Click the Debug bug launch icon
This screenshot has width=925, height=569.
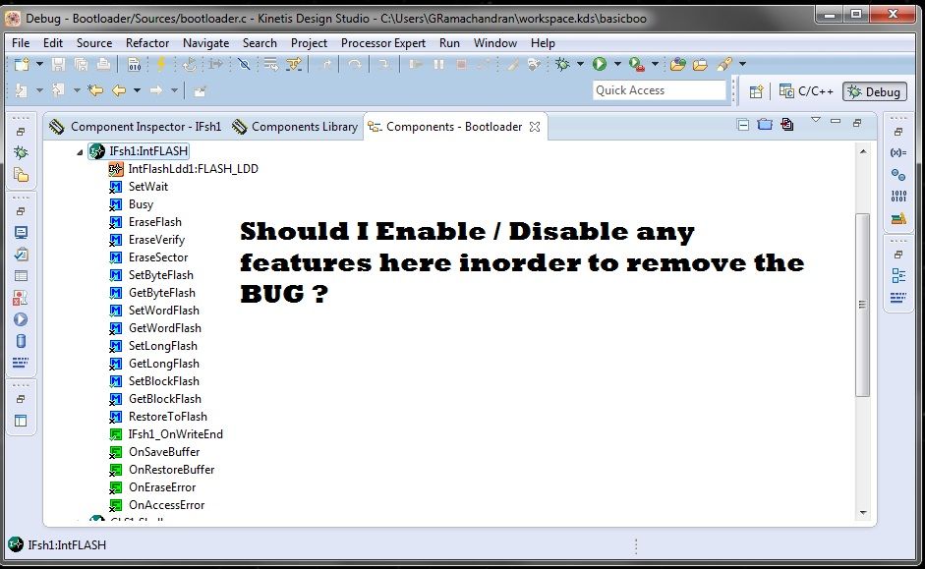562,64
